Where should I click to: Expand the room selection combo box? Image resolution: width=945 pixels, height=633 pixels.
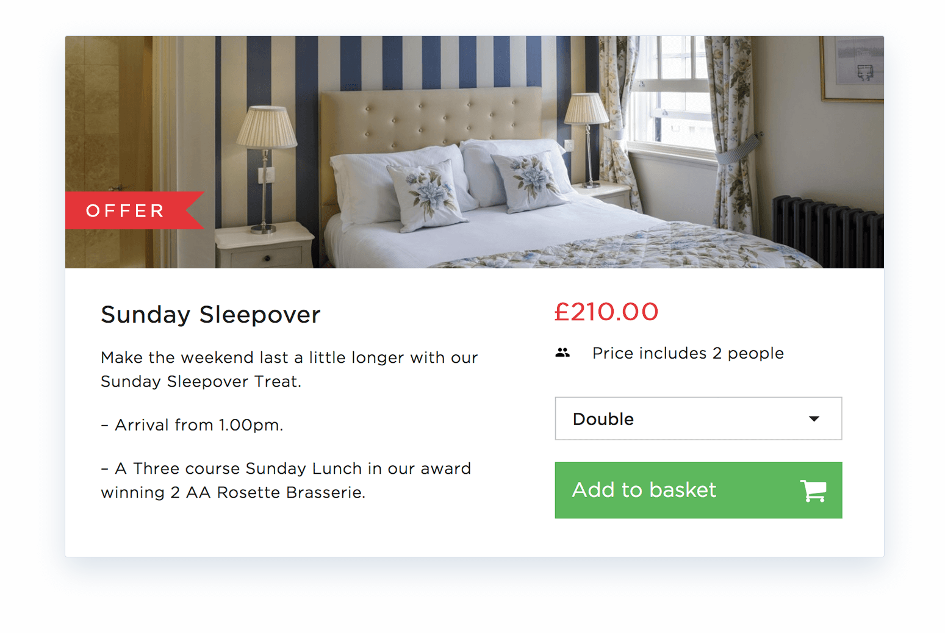(698, 419)
